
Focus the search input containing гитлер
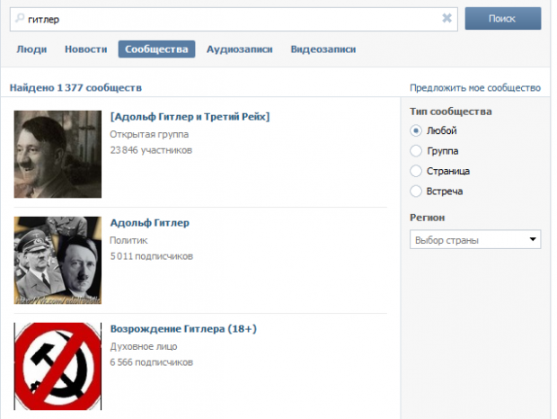(234, 19)
